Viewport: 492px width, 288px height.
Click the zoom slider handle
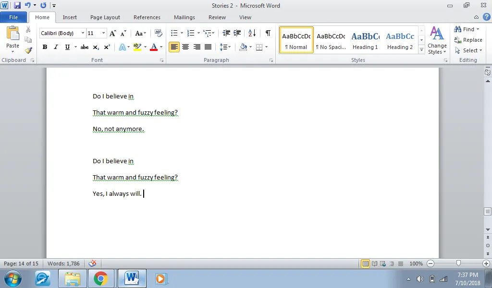pyautogui.click(x=458, y=263)
